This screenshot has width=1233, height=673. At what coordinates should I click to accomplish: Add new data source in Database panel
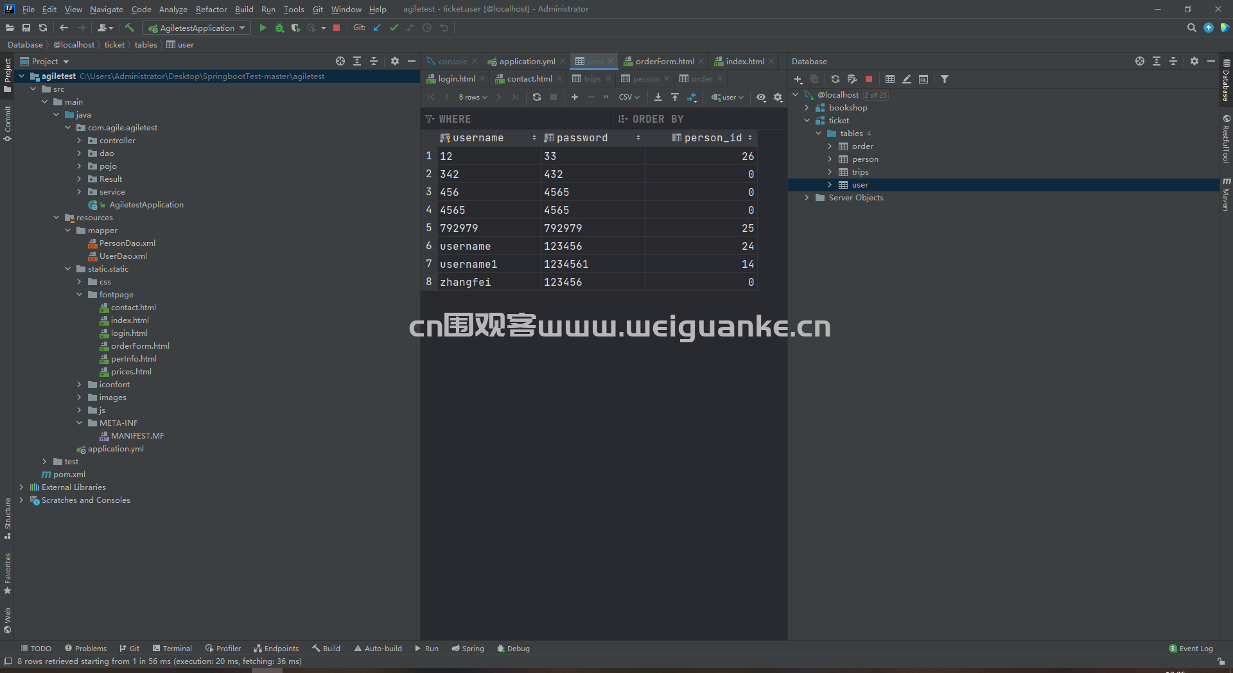(x=798, y=79)
